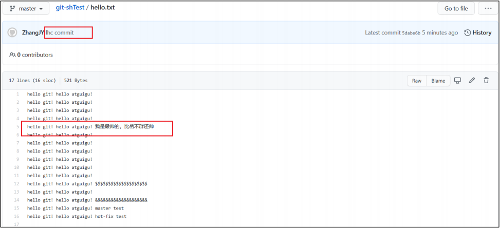Select line number 14

tap(16, 200)
